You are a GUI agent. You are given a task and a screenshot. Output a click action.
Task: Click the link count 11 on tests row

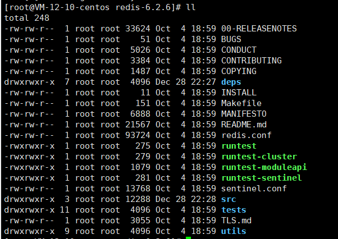[65, 210]
